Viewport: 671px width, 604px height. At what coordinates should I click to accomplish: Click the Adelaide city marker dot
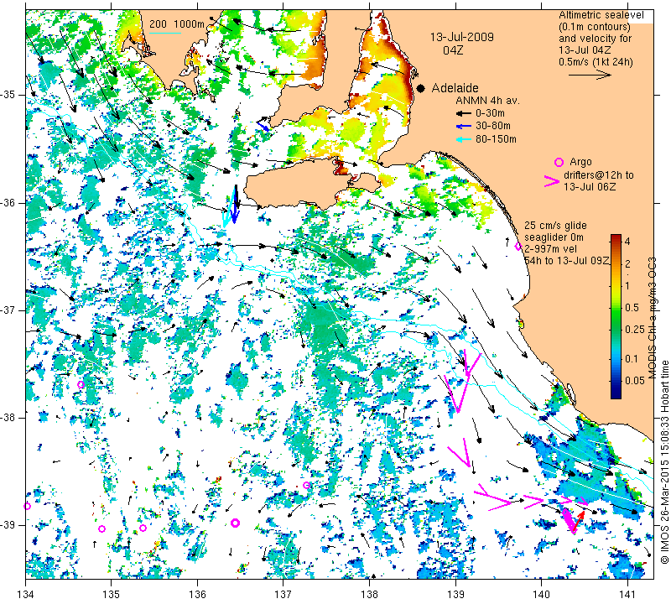click(x=421, y=89)
